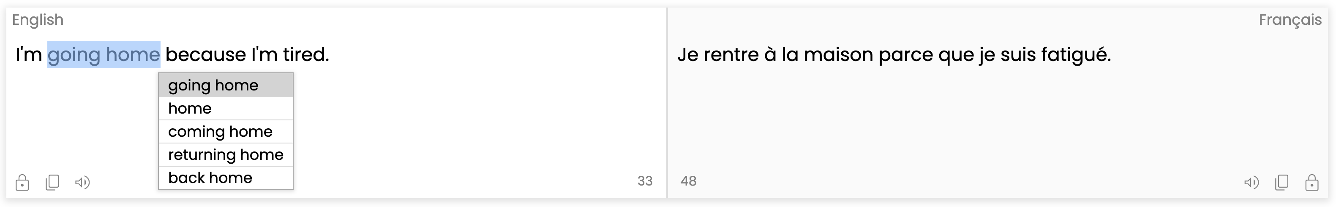Choose the 'returning home' alternative
The width and height of the screenshot is (1336, 207).
click(x=226, y=154)
